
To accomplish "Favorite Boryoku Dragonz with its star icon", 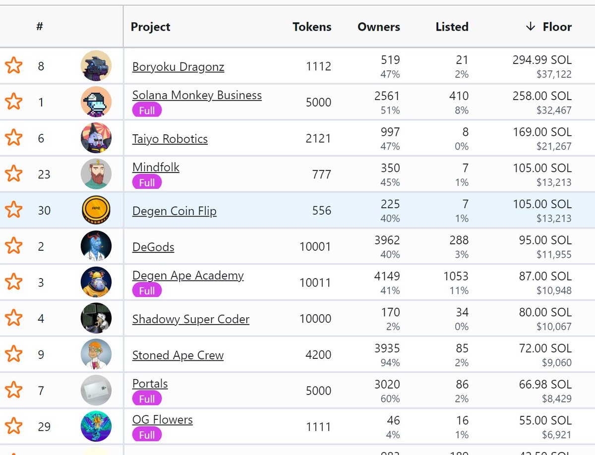I will coord(13,65).
